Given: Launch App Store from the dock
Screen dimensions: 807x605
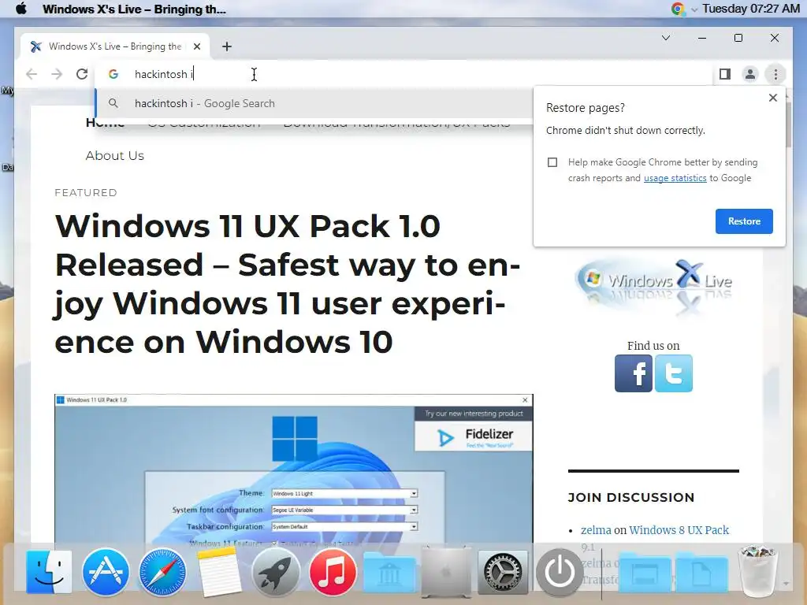Looking at the screenshot, I should [106, 572].
